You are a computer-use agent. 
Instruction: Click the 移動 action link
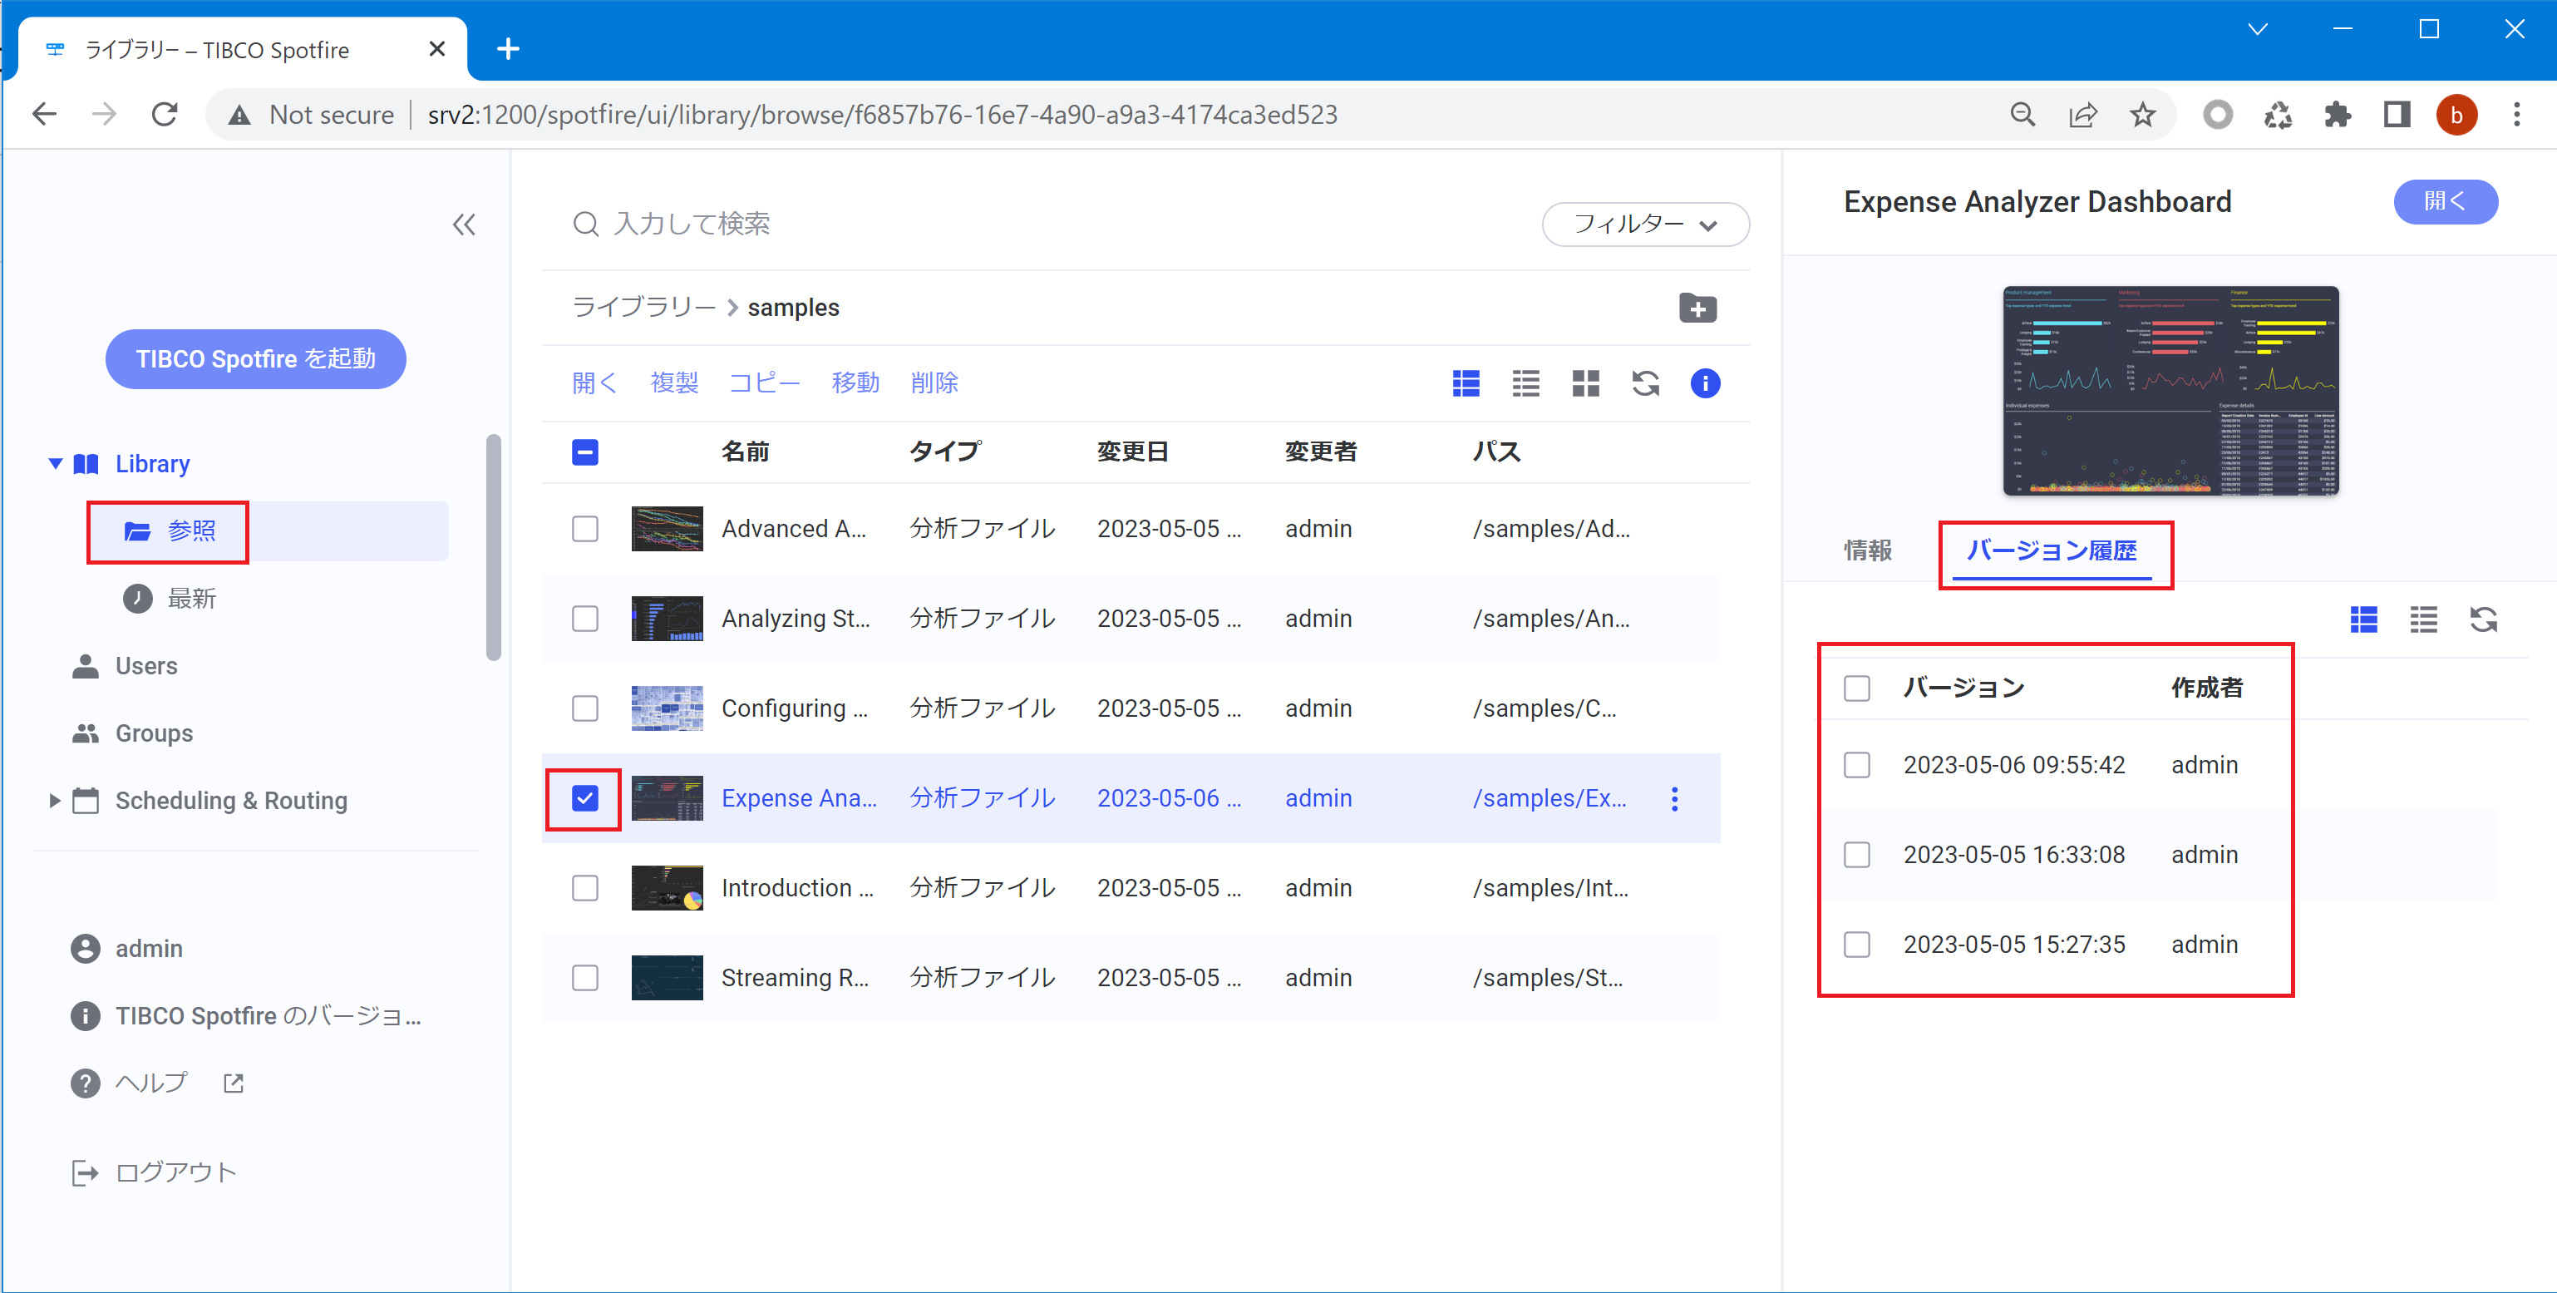[855, 383]
